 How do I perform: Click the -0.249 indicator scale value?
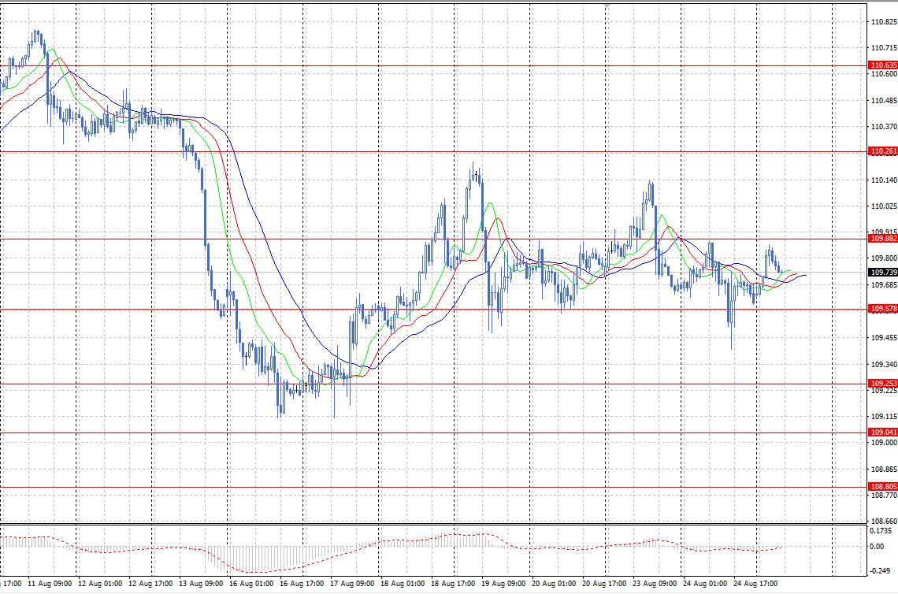point(880,570)
